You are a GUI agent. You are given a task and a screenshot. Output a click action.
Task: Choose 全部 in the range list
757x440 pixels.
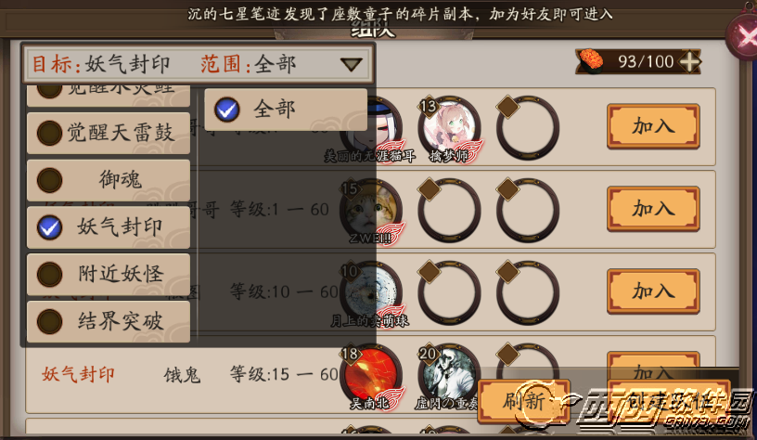coord(286,110)
